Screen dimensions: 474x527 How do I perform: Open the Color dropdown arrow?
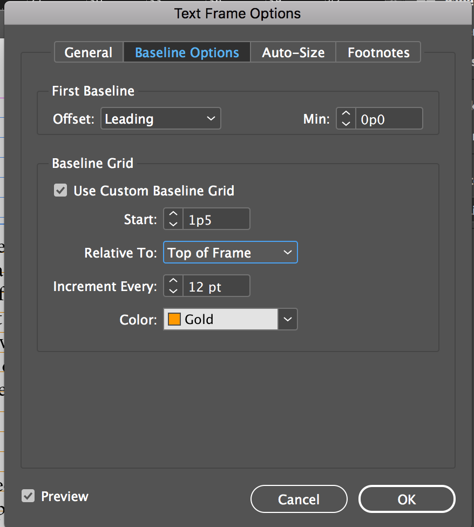click(288, 319)
